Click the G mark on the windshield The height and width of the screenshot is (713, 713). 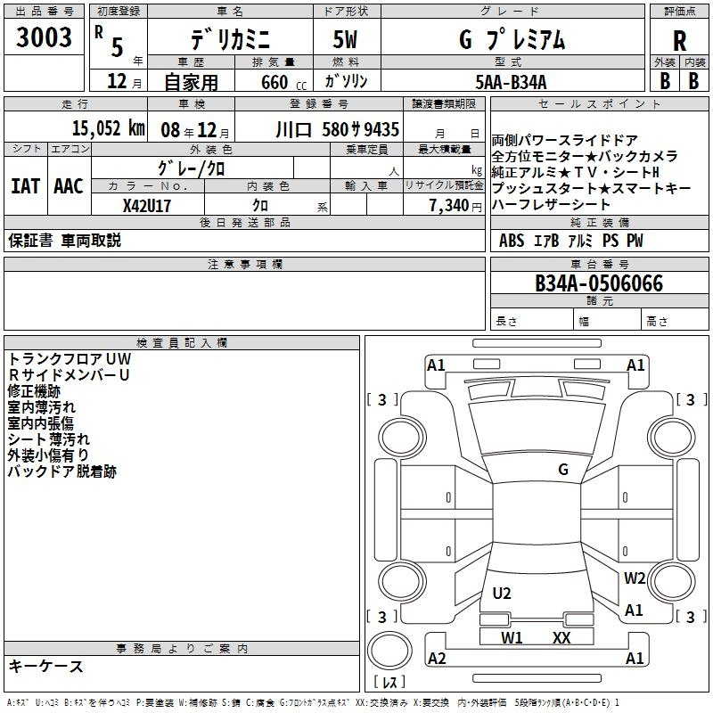click(x=562, y=470)
